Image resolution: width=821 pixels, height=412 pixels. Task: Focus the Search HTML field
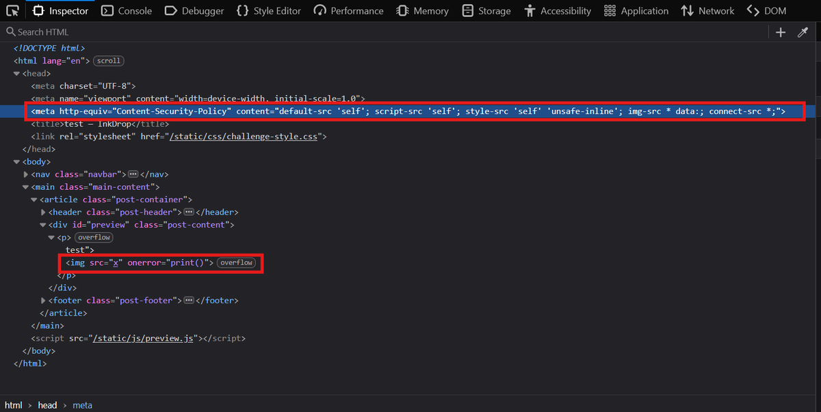click(383, 32)
